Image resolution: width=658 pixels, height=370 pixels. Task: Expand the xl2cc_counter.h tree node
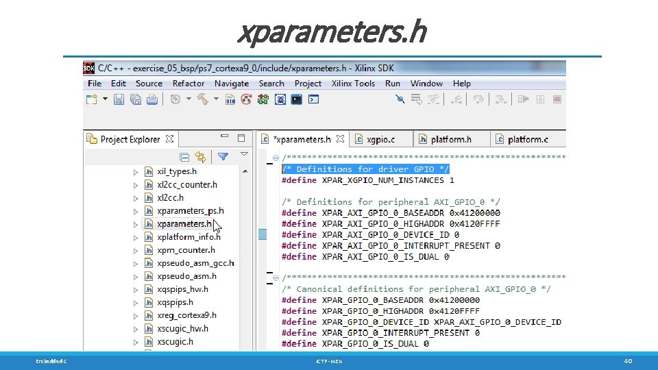click(x=136, y=185)
